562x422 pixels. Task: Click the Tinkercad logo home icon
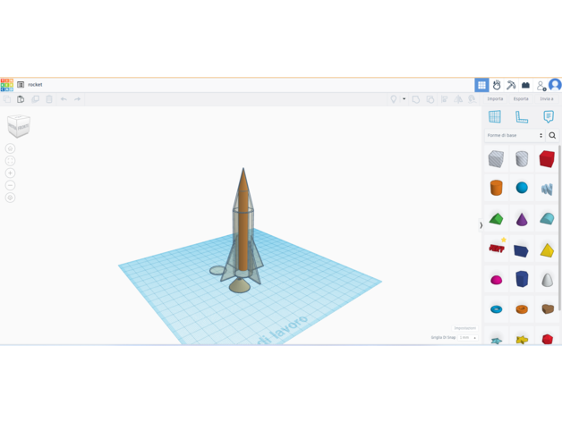coord(6,85)
